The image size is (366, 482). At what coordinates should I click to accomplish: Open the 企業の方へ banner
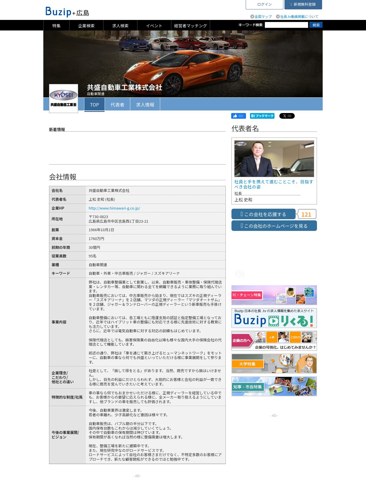(274, 341)
